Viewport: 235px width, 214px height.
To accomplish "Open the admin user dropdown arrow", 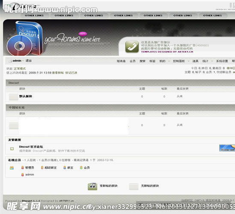I will coord(23,61).
